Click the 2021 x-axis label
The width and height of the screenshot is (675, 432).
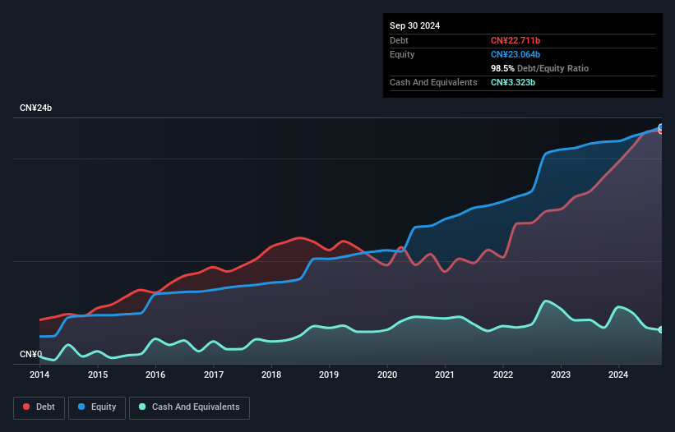[445, 375]
